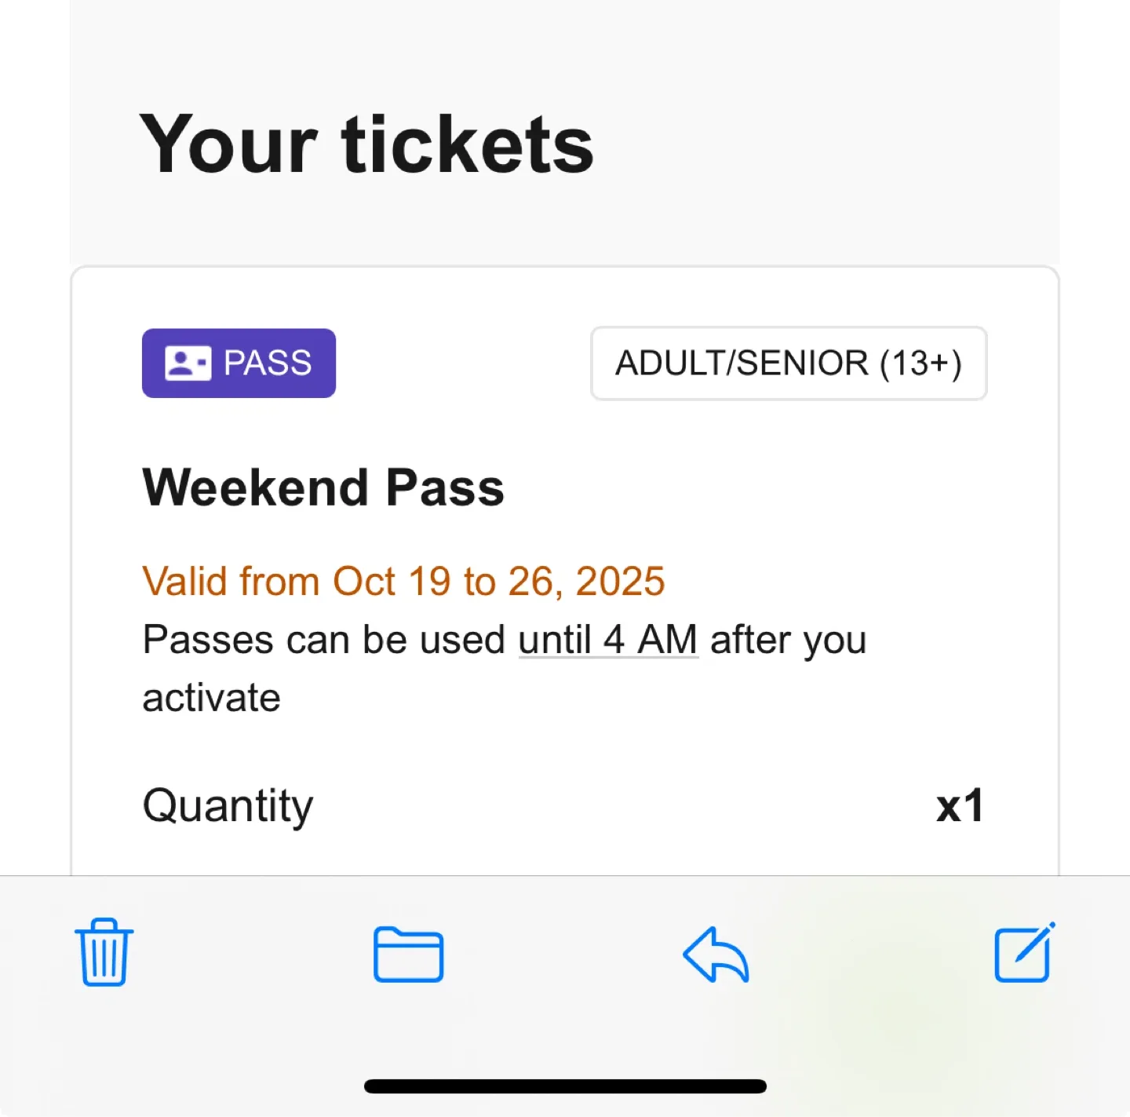Tap the Quantity label

click(228, 805)
